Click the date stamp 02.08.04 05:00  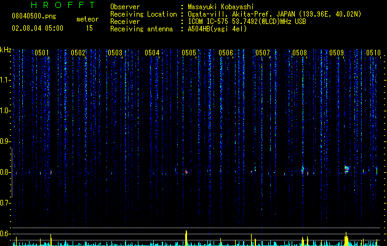pyautogui.click(x=38, y=28)
